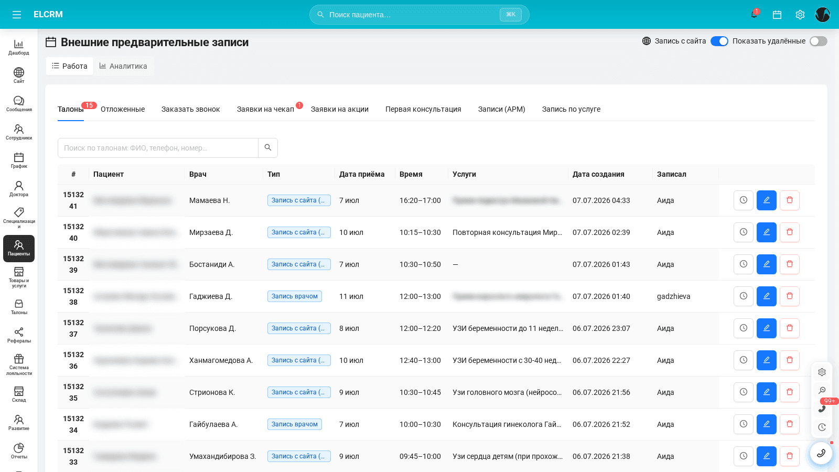Open the floating widget history clock icon

[x=822, y=427]
